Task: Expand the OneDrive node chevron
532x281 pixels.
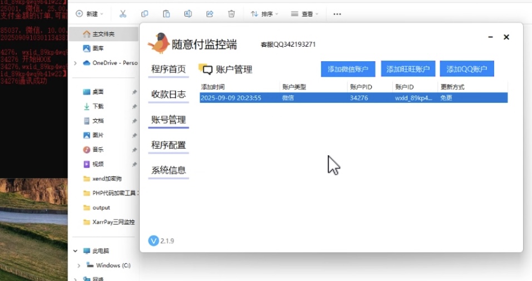Action: 75,63
